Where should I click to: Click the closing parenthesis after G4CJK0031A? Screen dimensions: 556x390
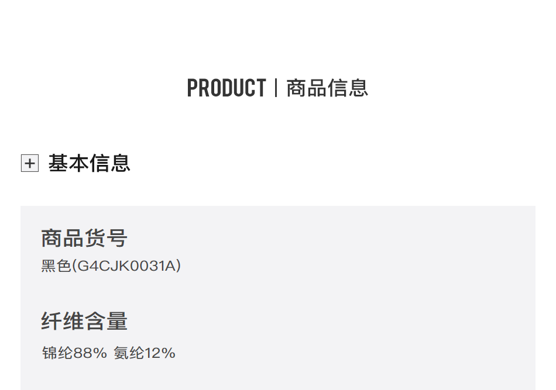(179, 267)
